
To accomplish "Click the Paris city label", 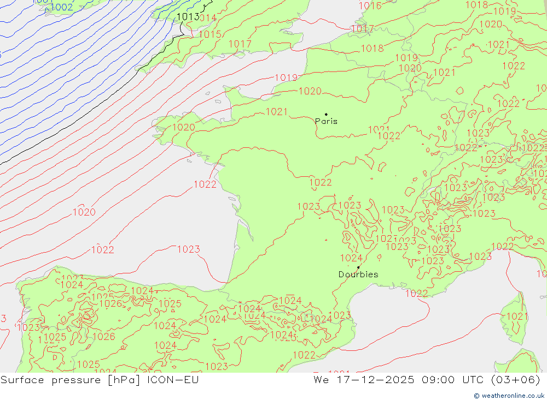I will tap(326, 121).
